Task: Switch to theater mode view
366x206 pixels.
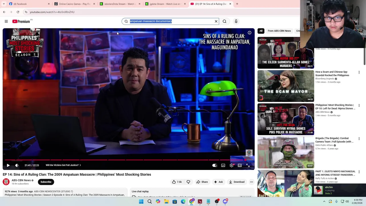Action: (240, 165)
